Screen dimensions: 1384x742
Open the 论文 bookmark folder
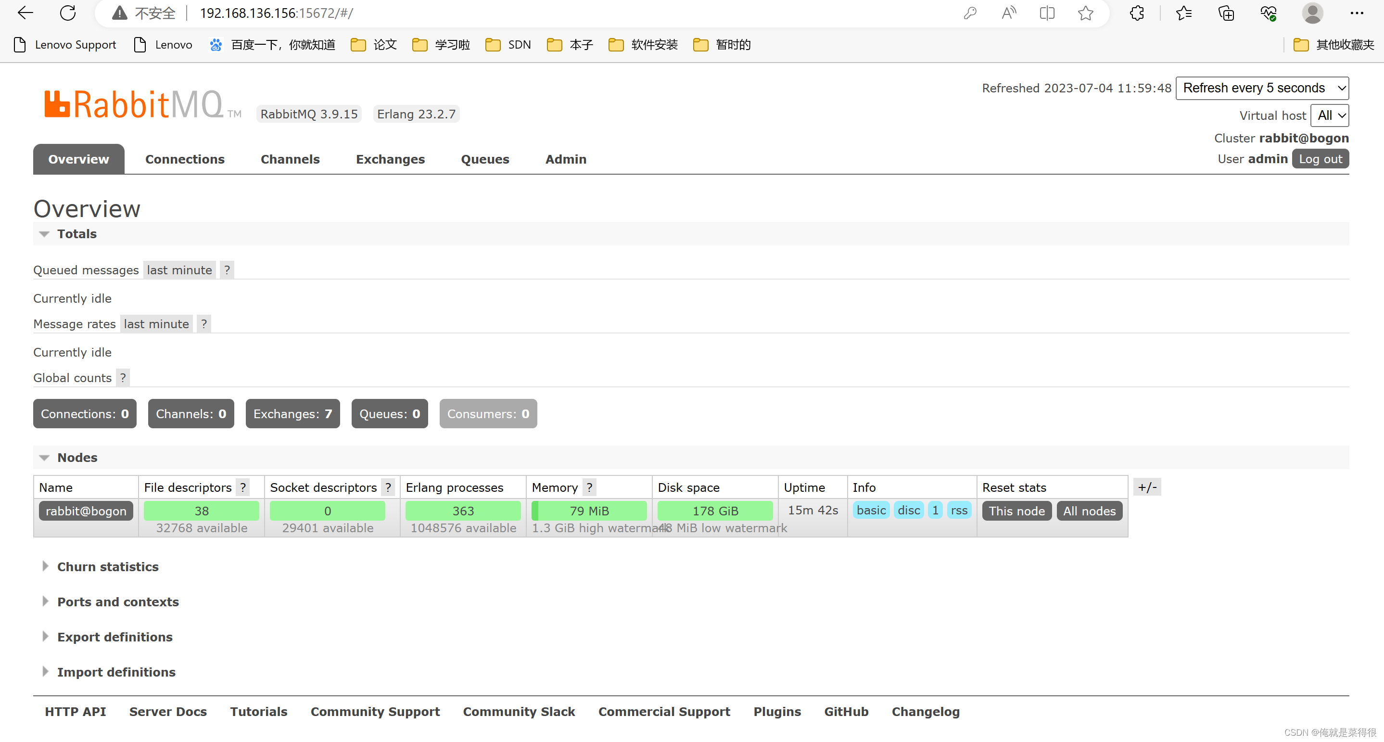374,45
